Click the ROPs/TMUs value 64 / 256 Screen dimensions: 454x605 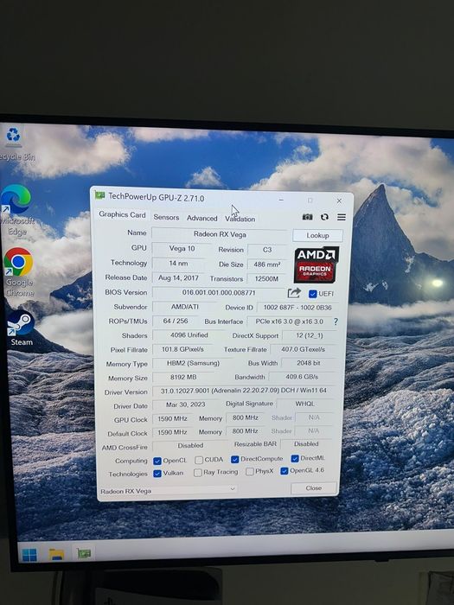[x=176, y=321]
